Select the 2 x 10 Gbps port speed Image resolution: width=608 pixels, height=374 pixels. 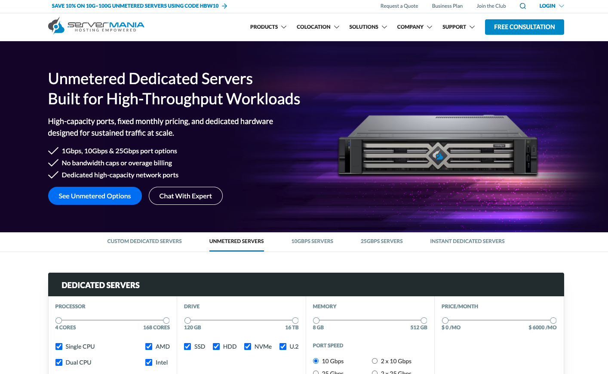pos(375,361)
